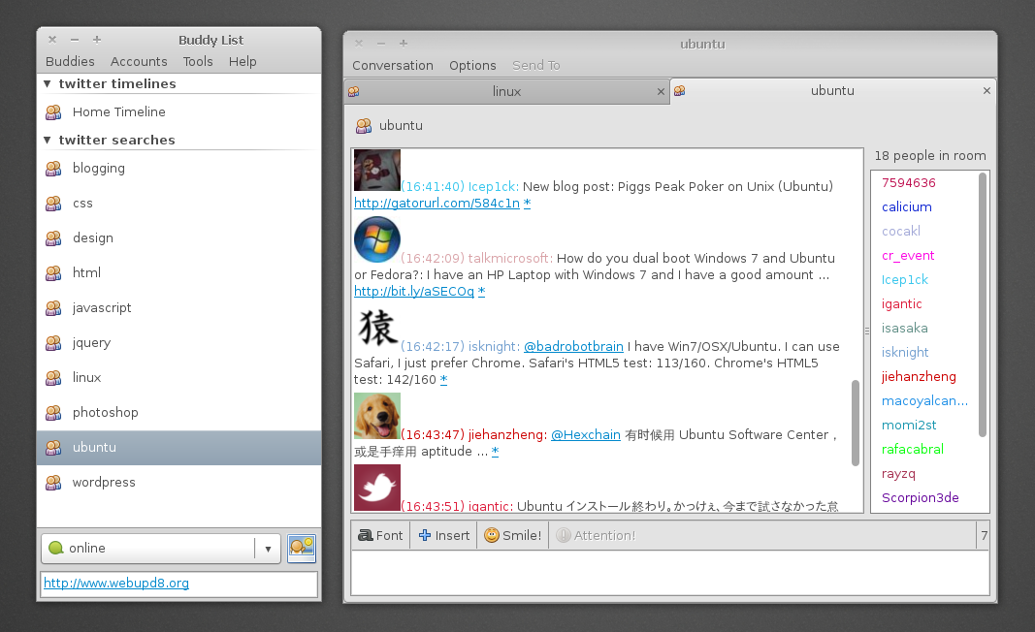Select user rafacabral in the room list
Viewport: 1035px width, 632px height.
click(913, 449)
